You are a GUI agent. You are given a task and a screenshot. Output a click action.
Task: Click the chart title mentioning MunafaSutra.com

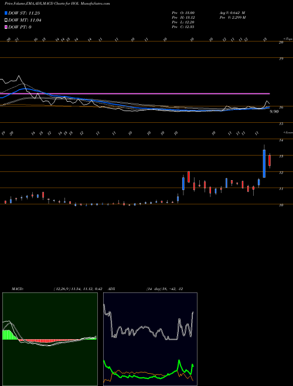coord(57,4)
